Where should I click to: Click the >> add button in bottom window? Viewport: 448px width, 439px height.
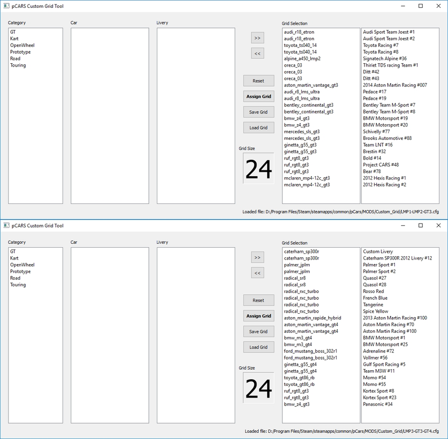(x=258, y=257)
